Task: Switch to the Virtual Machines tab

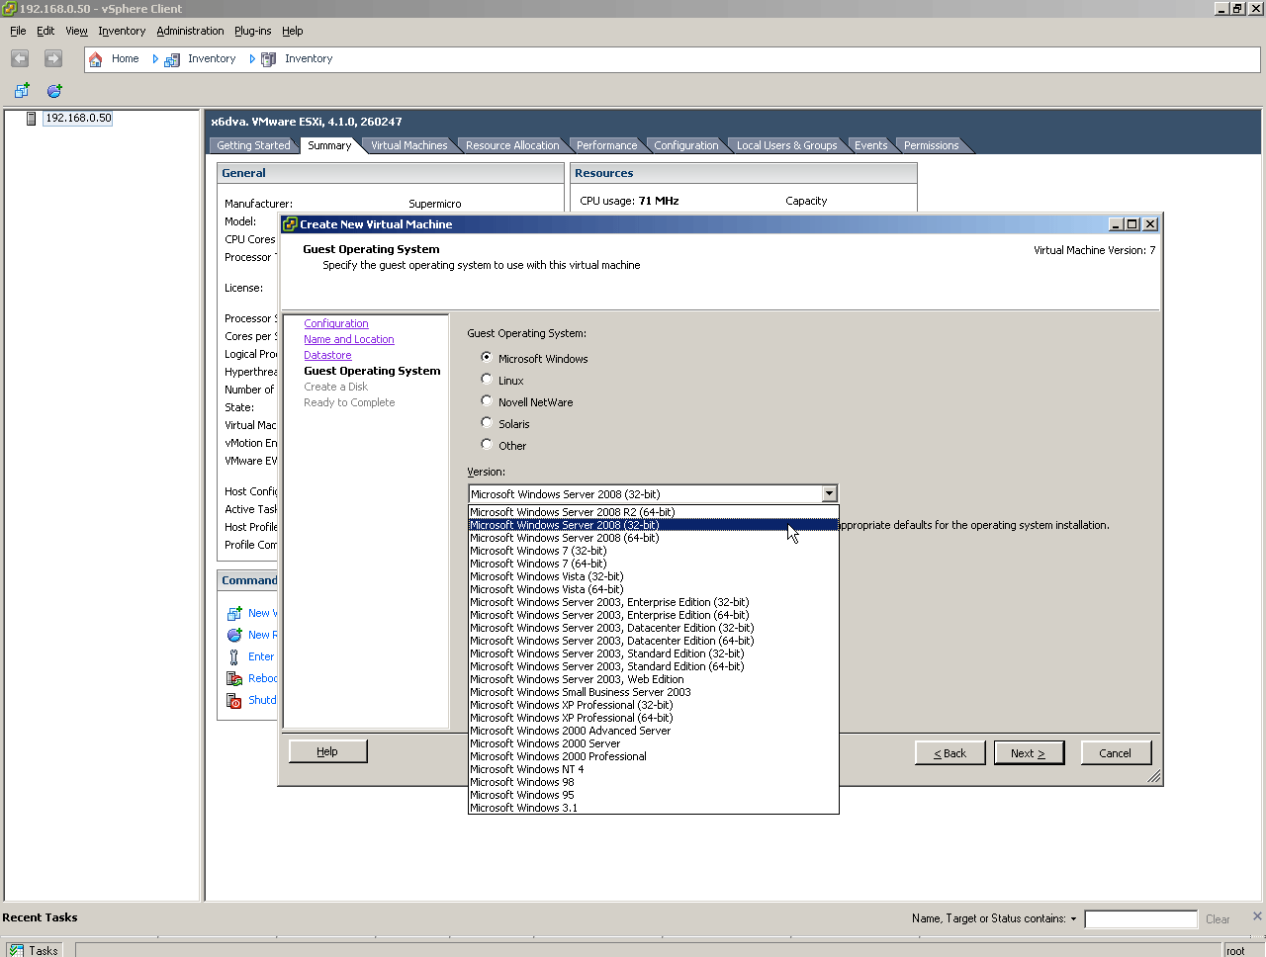Action: click(408, 145)
